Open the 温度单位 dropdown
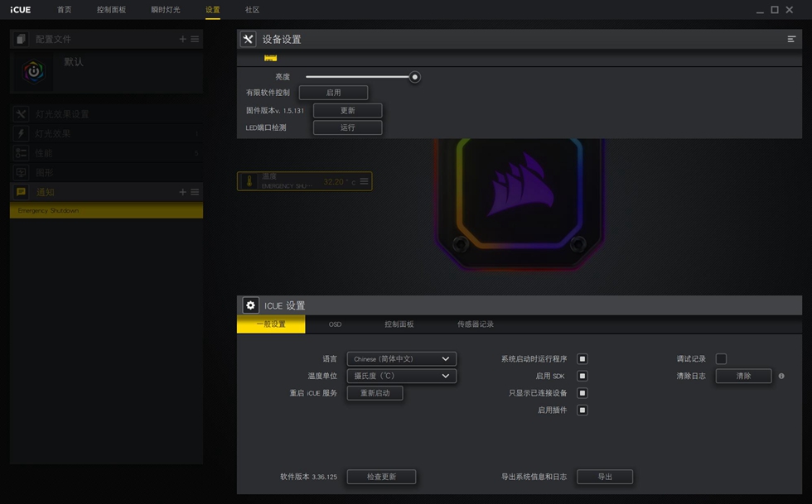 pos(401,377)
